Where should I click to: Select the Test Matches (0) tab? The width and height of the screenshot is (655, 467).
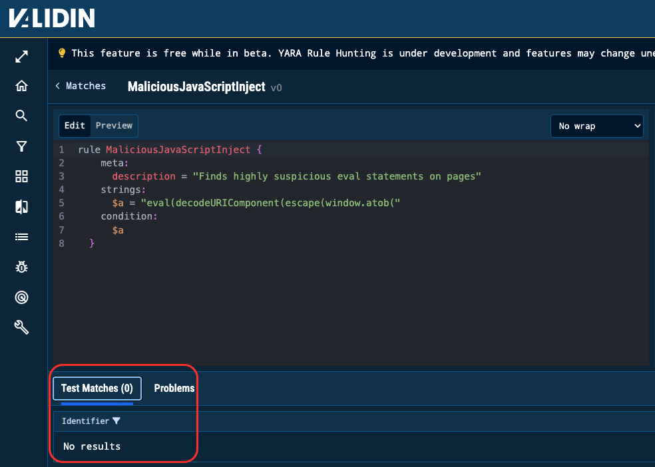click(x=97, y=389)
